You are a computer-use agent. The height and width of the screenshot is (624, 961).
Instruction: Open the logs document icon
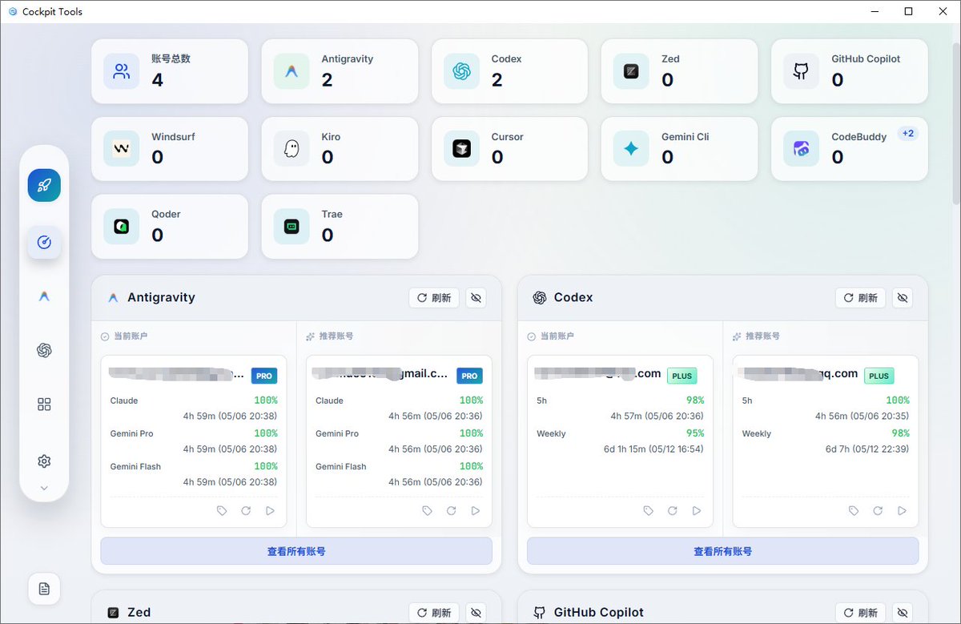pos(44,589)
